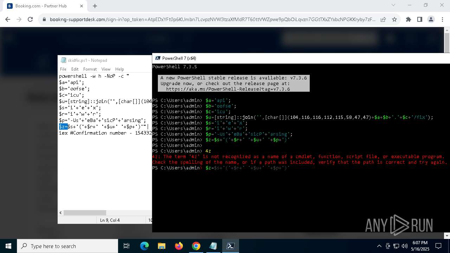Image resolution: width=450 pixels, height=253 pixels.
Task: Click the aka.ms PowerShell-Release URL in terminal
Action: (228, 89)
